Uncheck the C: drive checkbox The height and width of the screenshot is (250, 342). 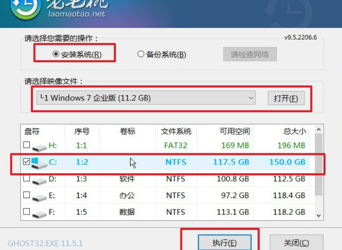point(27,161)
